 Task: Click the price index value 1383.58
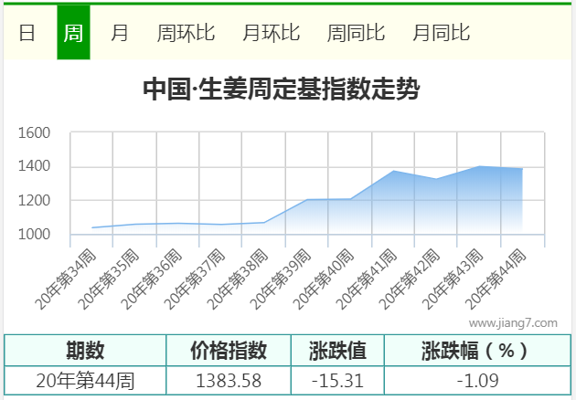click(x=229, y=381)
